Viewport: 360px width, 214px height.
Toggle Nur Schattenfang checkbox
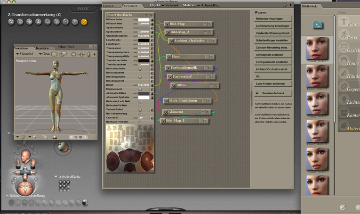tap(140, 114)
